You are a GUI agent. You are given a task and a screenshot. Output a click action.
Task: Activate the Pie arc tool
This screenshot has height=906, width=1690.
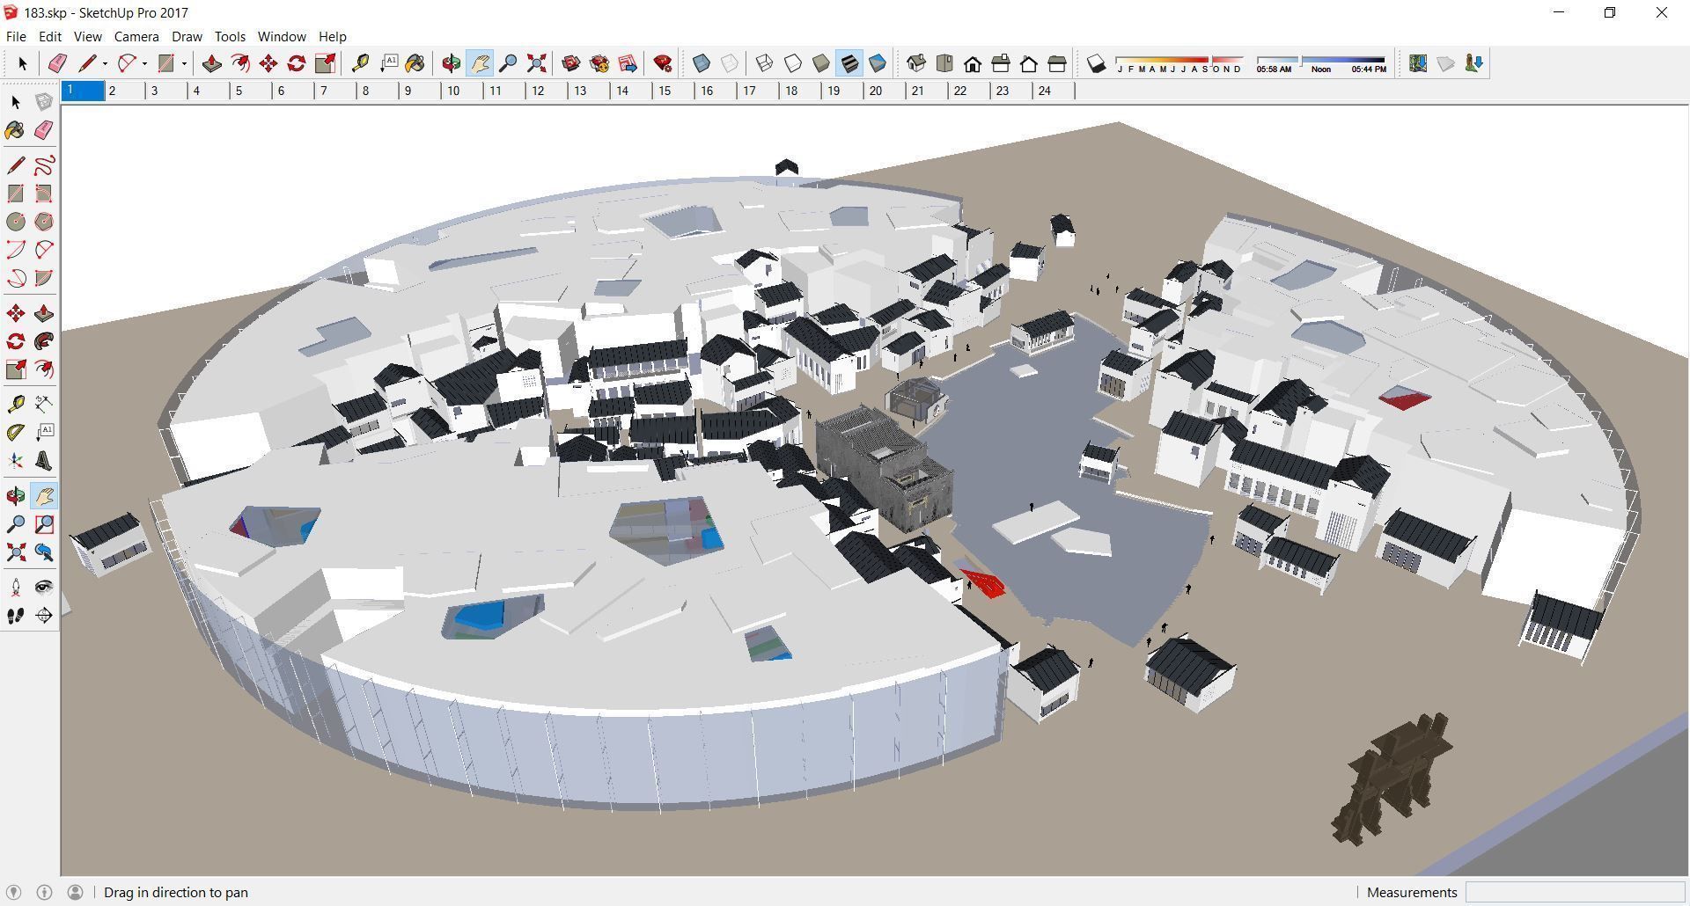click(44, 278)
